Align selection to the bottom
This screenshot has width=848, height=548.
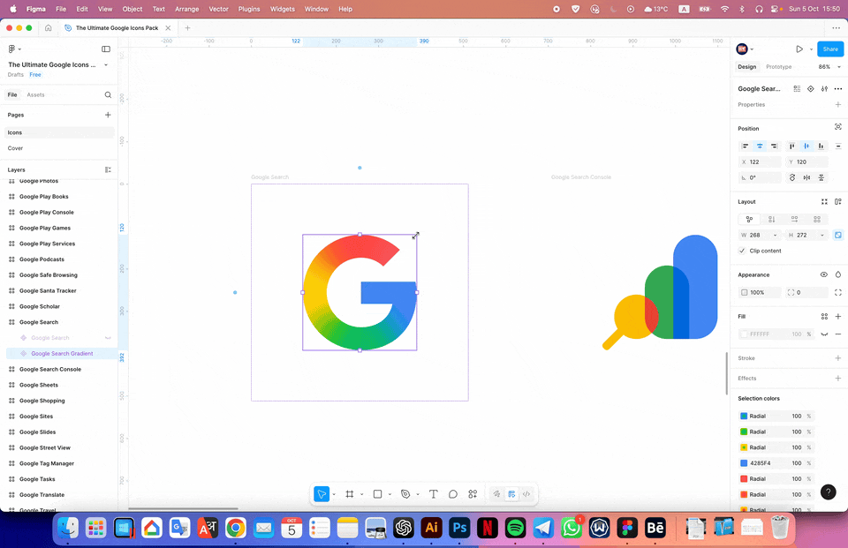coord(821,146)
